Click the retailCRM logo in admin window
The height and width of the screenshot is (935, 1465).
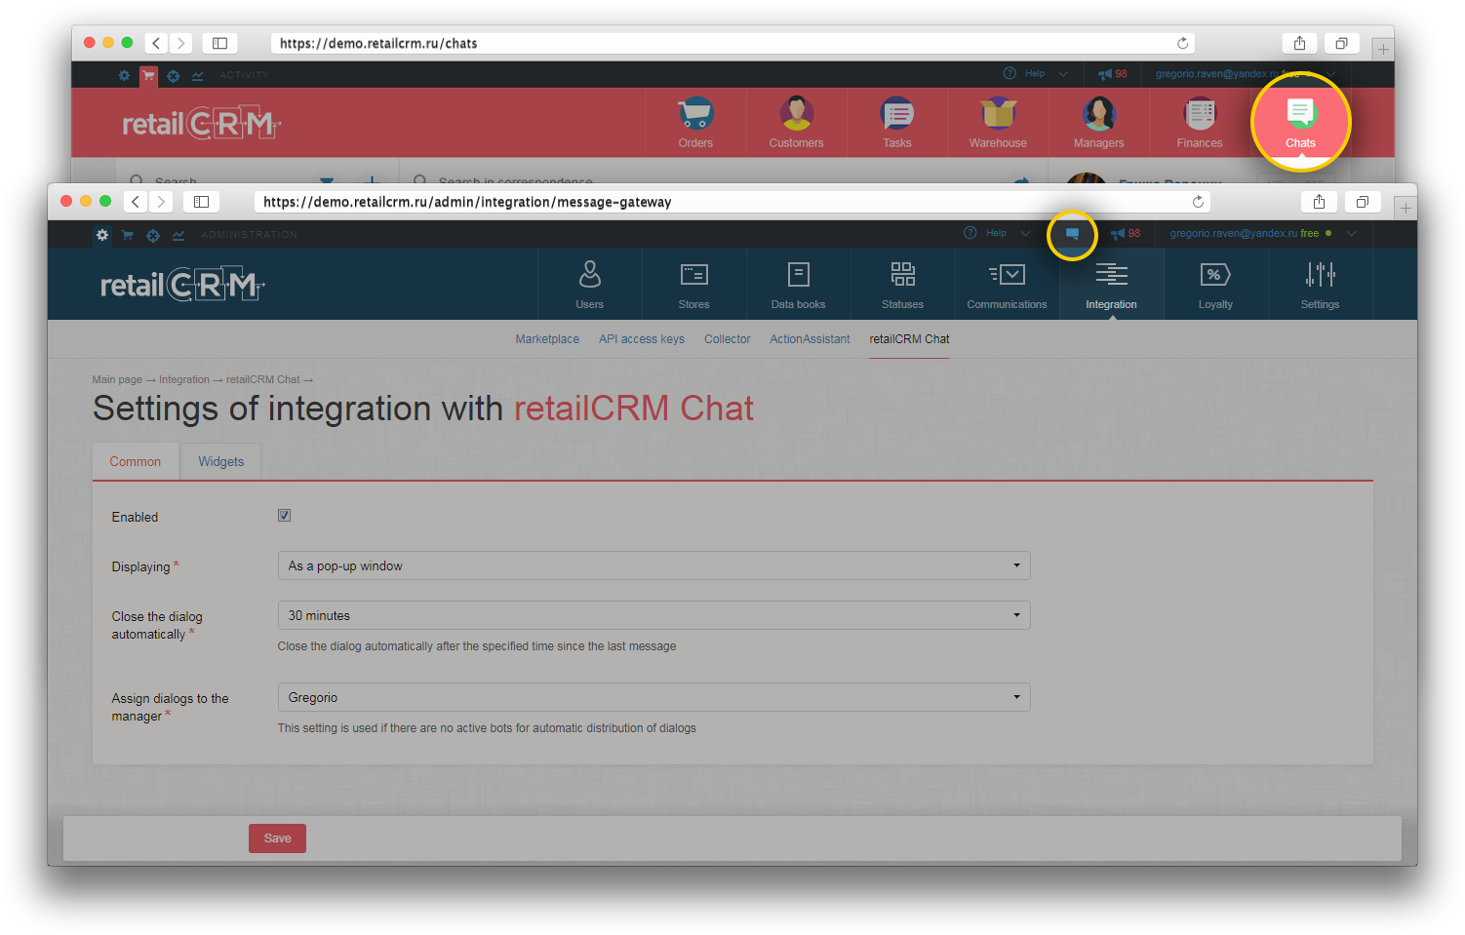[x=182, y=285]
